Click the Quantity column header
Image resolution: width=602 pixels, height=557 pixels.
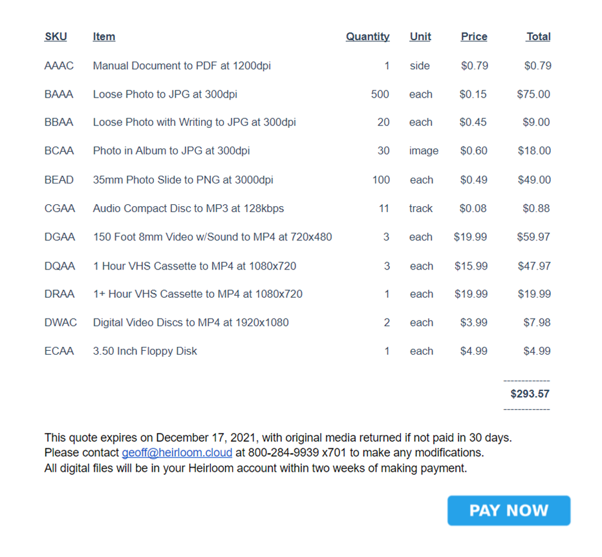367,36
